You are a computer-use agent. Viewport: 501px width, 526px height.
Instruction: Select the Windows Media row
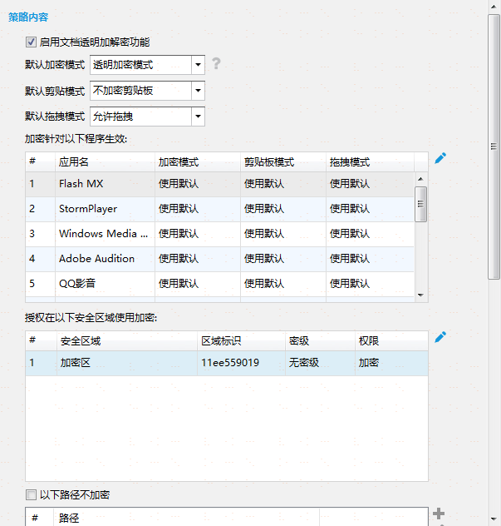coord(103,234)
